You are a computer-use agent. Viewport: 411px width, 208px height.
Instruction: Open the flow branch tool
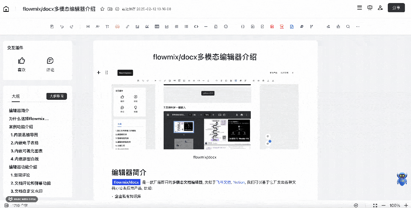click(311, 27)
